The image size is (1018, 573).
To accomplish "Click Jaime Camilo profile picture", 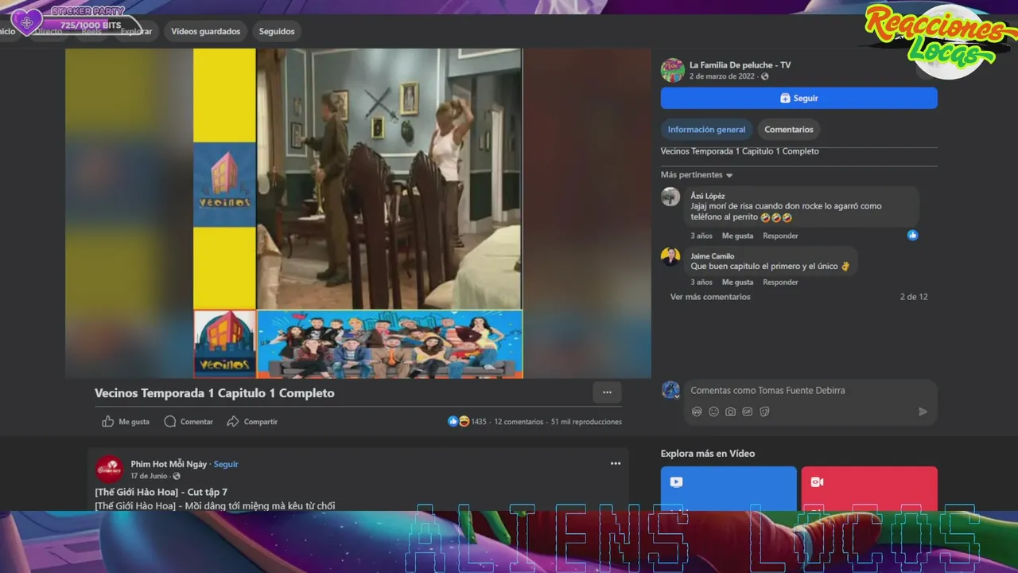I will click(670, 256).
